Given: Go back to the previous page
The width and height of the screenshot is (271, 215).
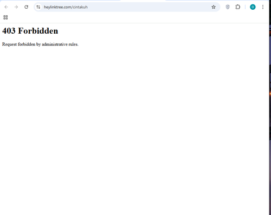Looking at the screenshot, I should pyautogui.click(x=6, y=7).
